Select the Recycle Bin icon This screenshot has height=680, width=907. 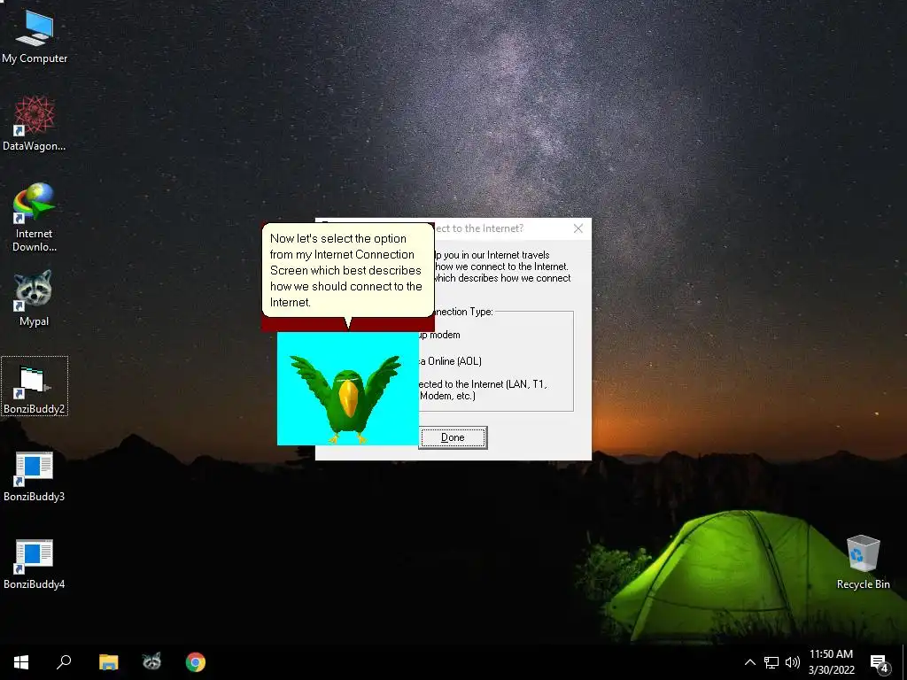pos(863,562)
